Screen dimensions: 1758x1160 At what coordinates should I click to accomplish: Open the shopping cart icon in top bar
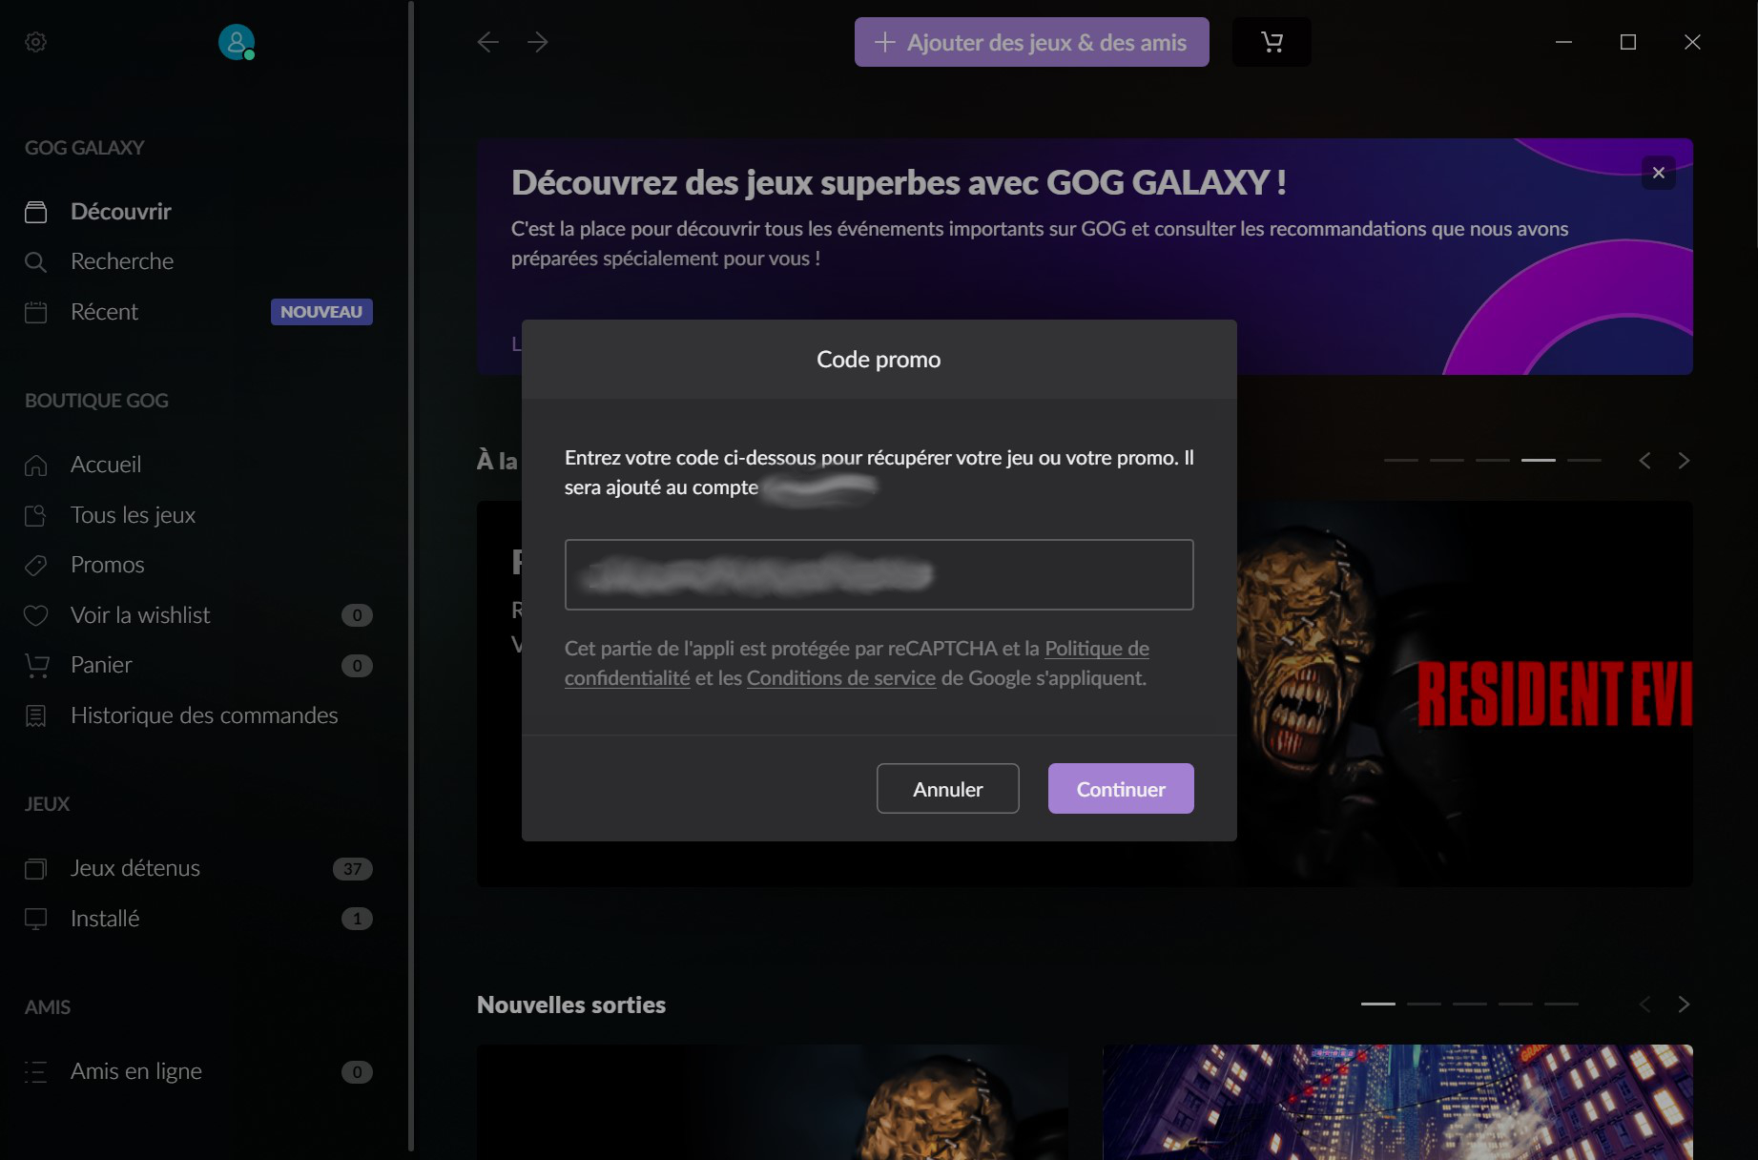point(1272,42)
